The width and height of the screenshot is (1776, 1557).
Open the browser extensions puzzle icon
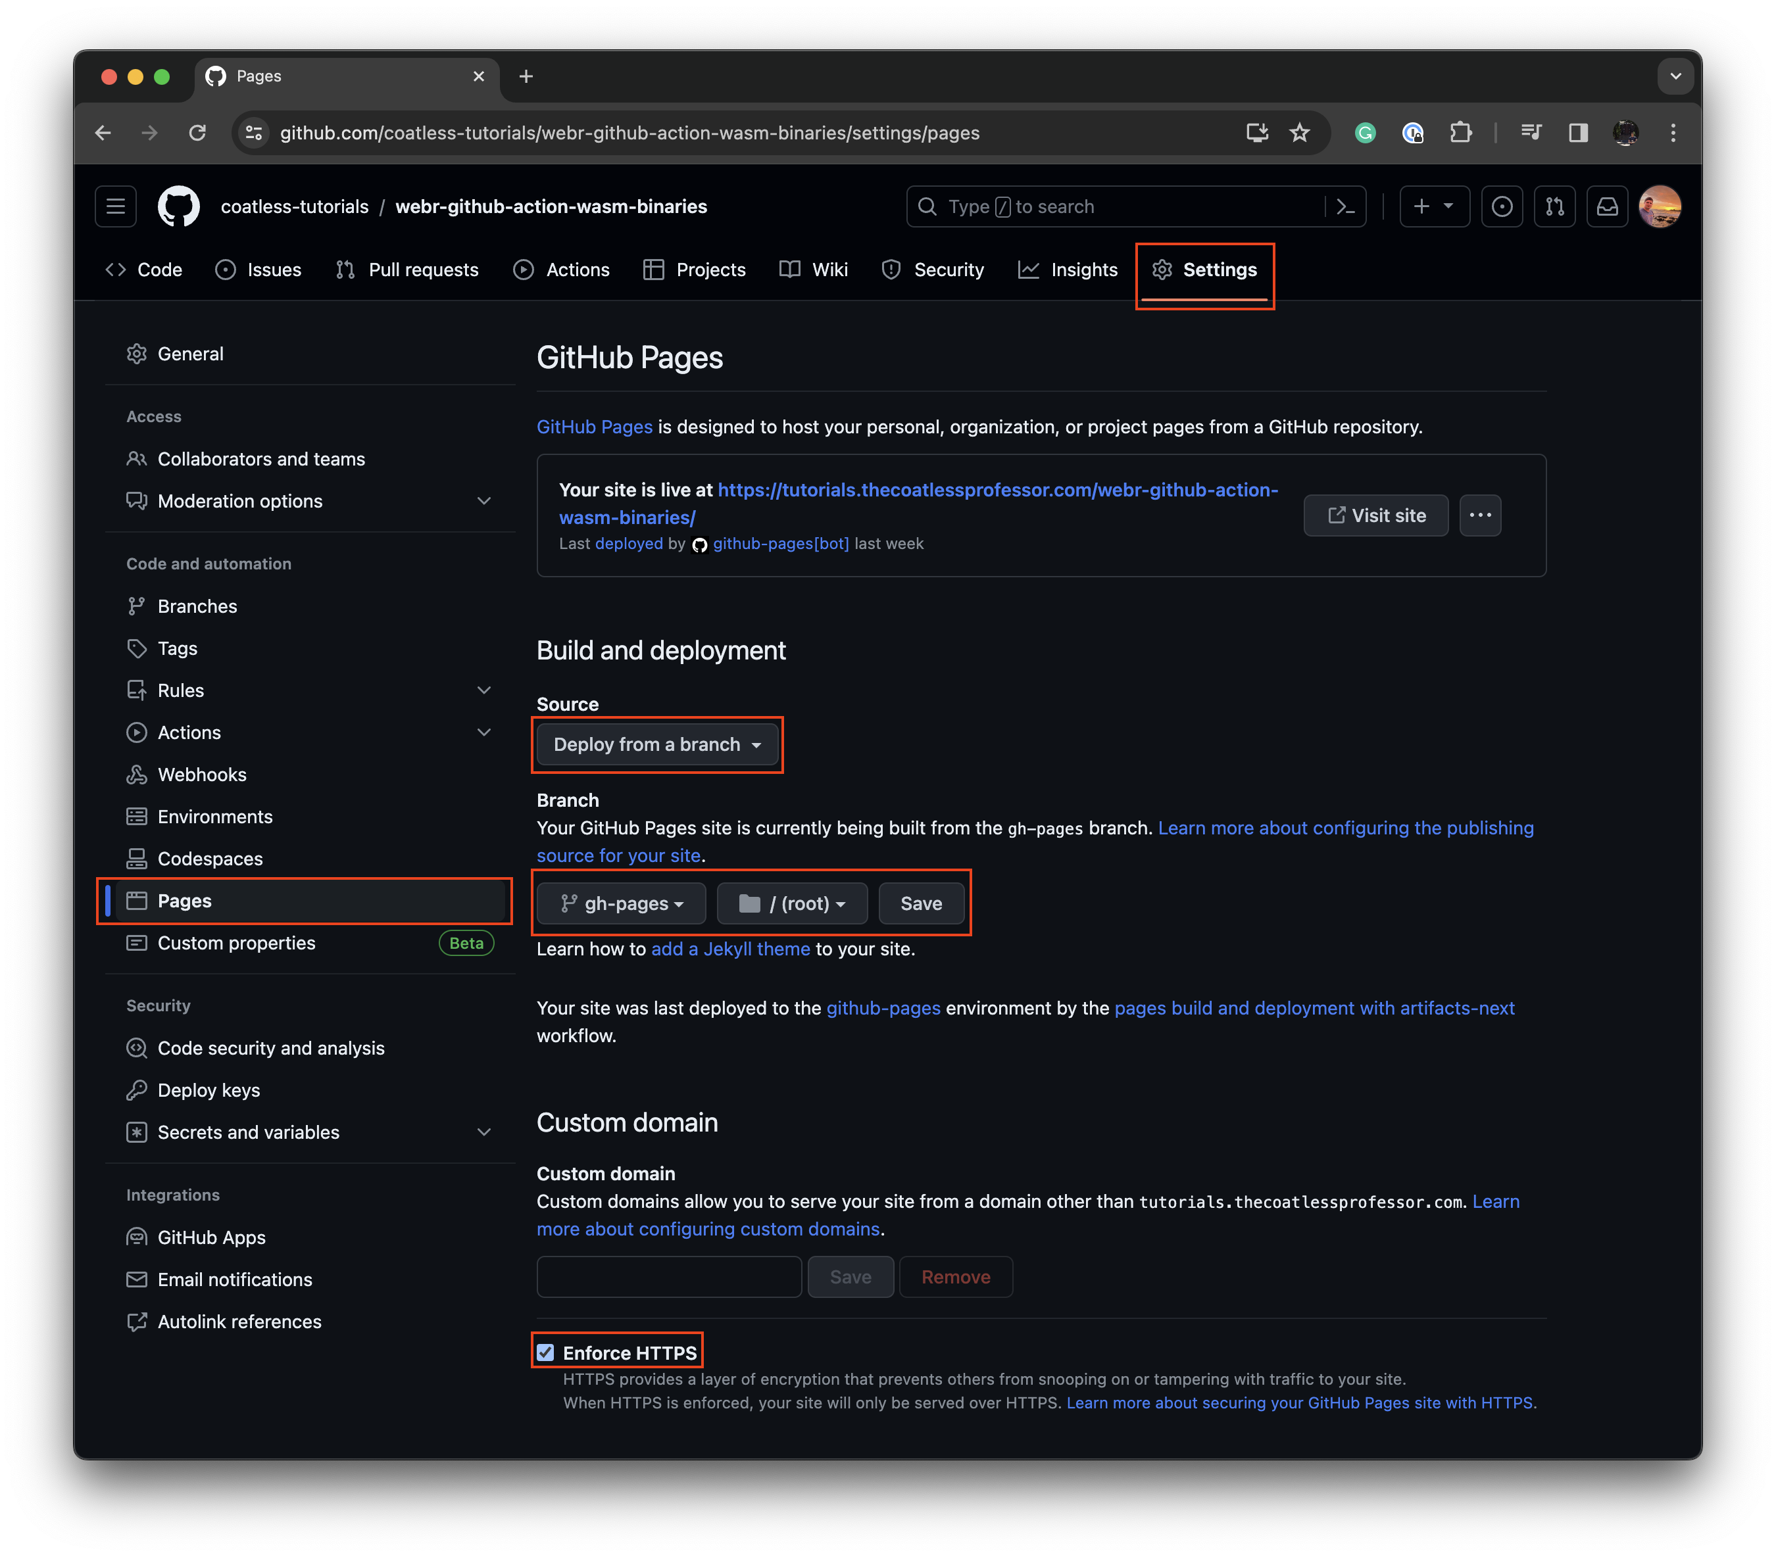pyautogui.click(x=1460, y=133)
